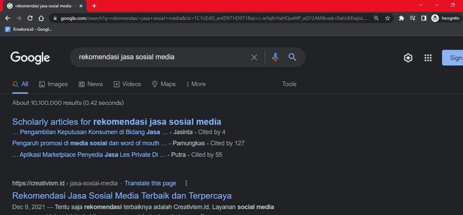The width and height of the screenshot is (463, 215).
Task: Open the Google apps grid
Action: [x=428, y=58]
